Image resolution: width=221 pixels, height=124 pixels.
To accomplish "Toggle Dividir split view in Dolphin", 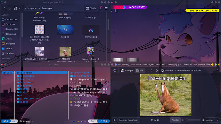I will tap(91, 8).
